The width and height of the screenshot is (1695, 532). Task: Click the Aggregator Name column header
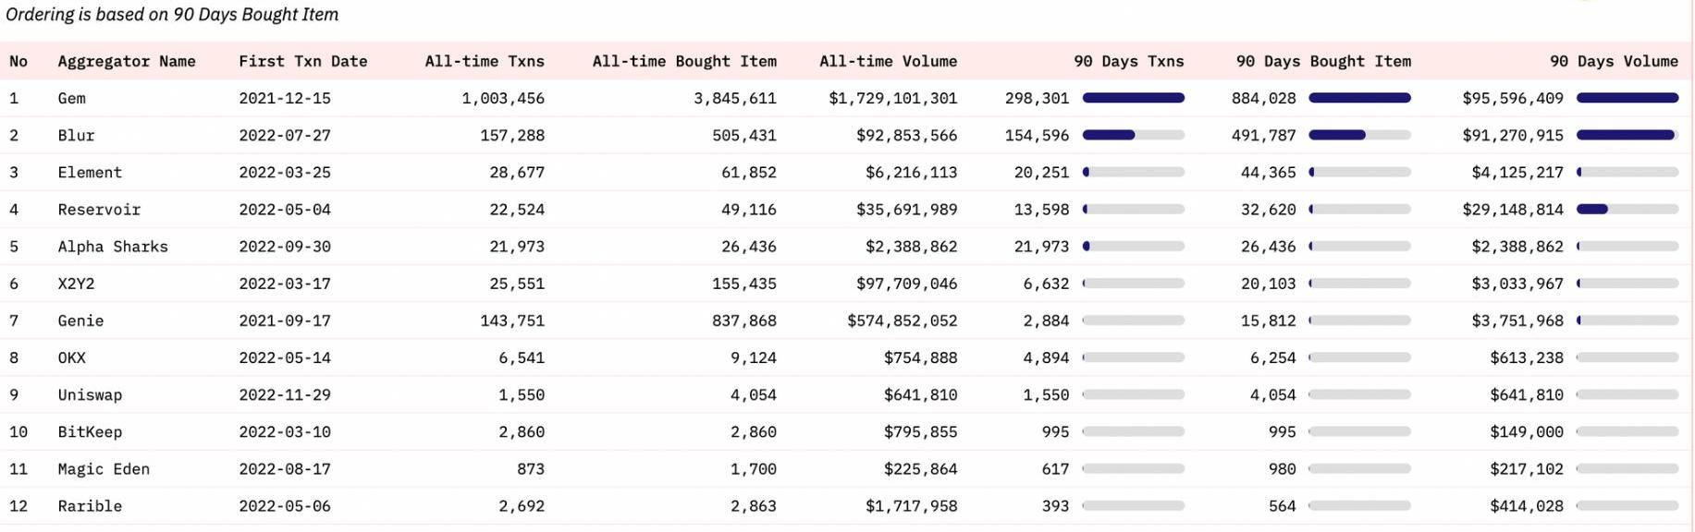[126, 61]
